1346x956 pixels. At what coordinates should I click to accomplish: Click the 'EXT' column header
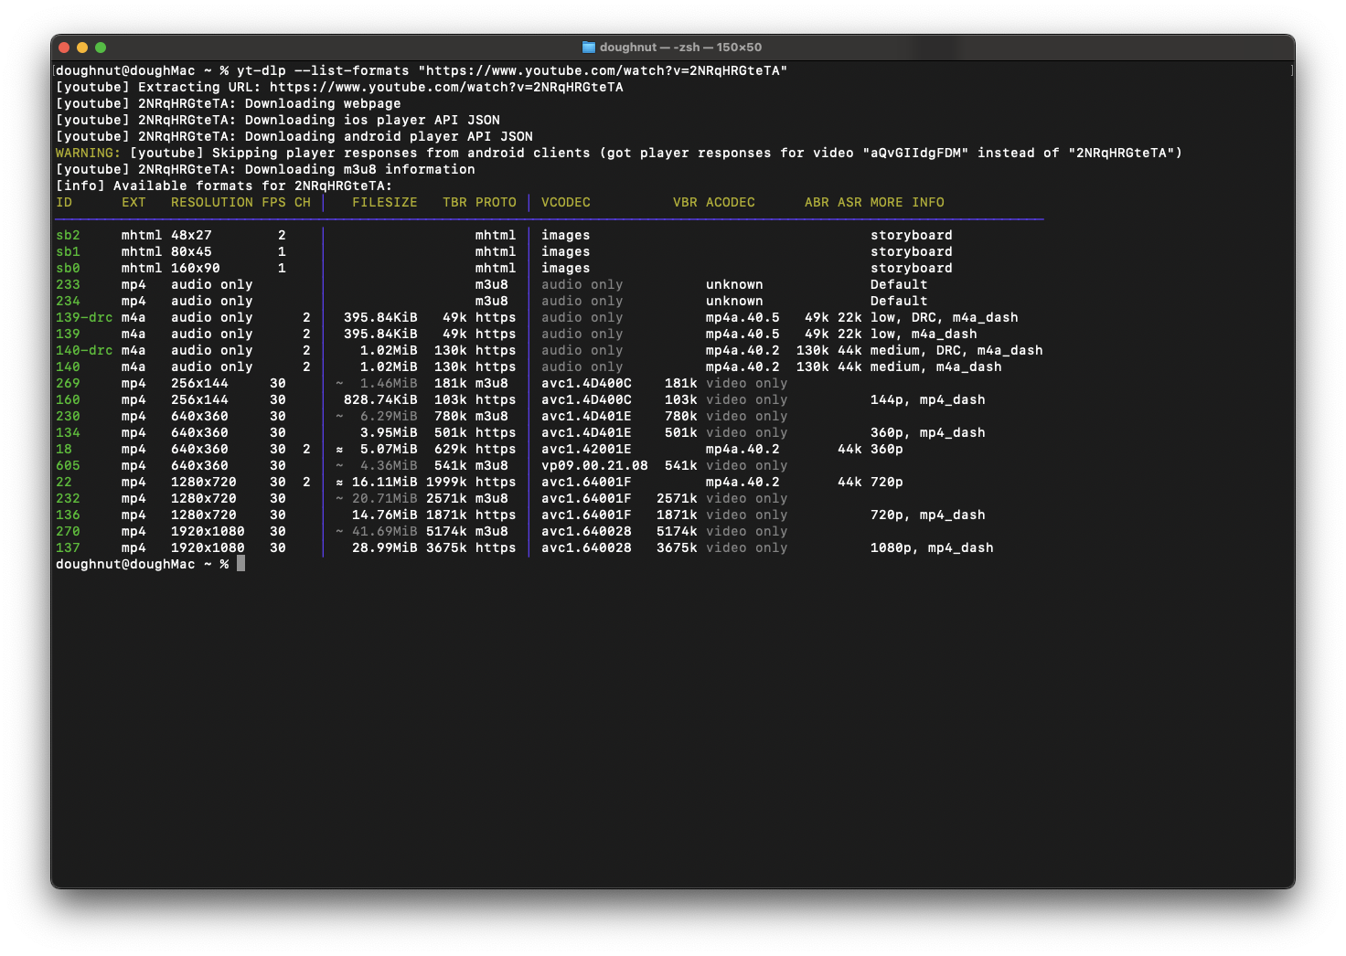point(134,202)
